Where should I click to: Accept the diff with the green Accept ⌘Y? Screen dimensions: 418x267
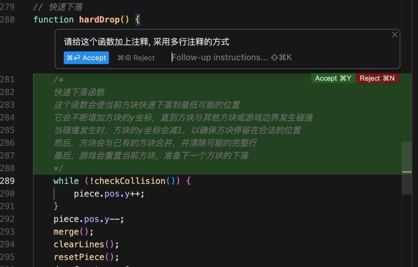pos(333,78)
